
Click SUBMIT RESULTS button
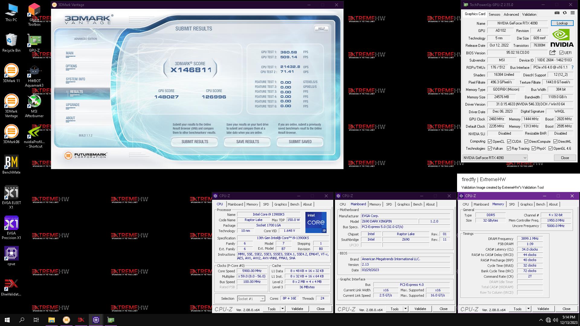pyautogui.click(x=195, y=142)
